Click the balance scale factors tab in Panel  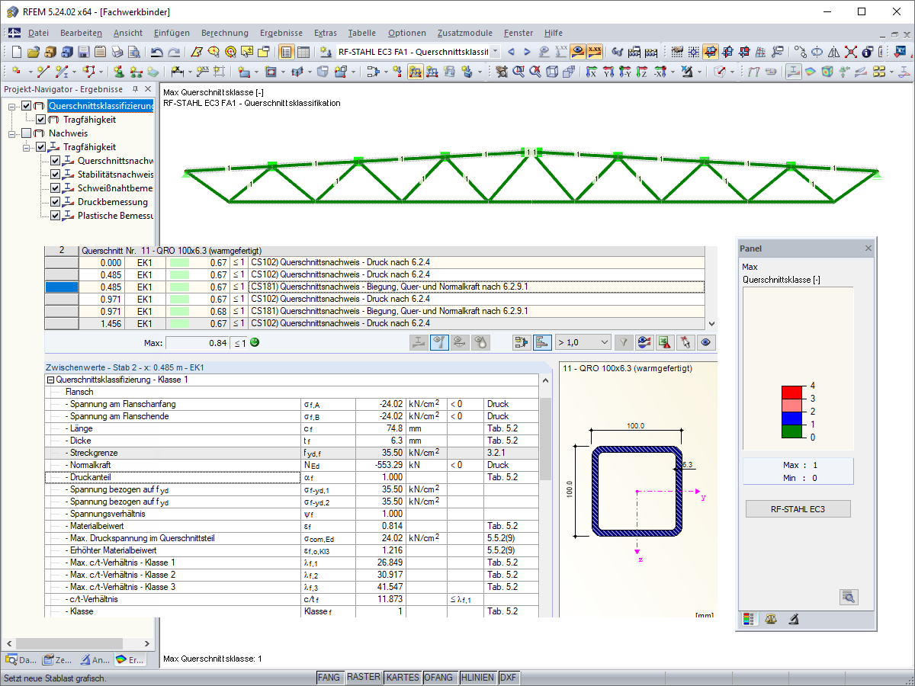pyautogui.click(x=771, y=619)
